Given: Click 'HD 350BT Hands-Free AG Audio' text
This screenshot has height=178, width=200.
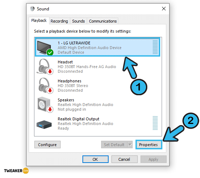Looking at the screenshot, I should 87,67.
